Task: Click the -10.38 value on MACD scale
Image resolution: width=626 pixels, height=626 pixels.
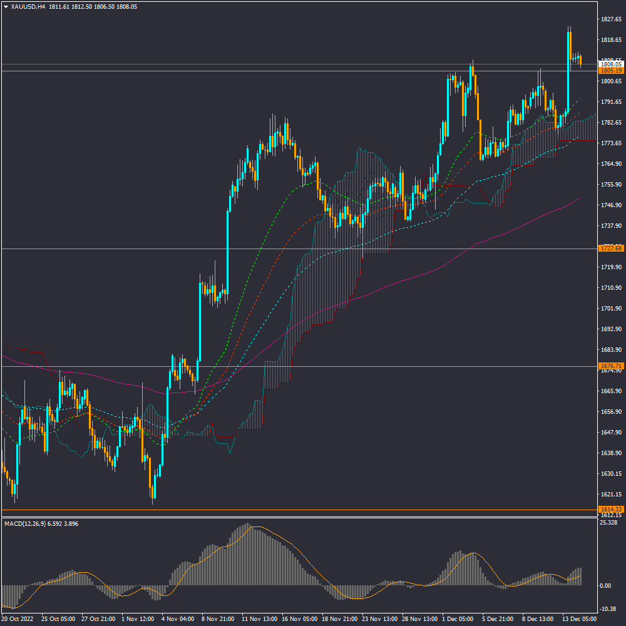Action: pyautogui.click(x=608, y=609)
